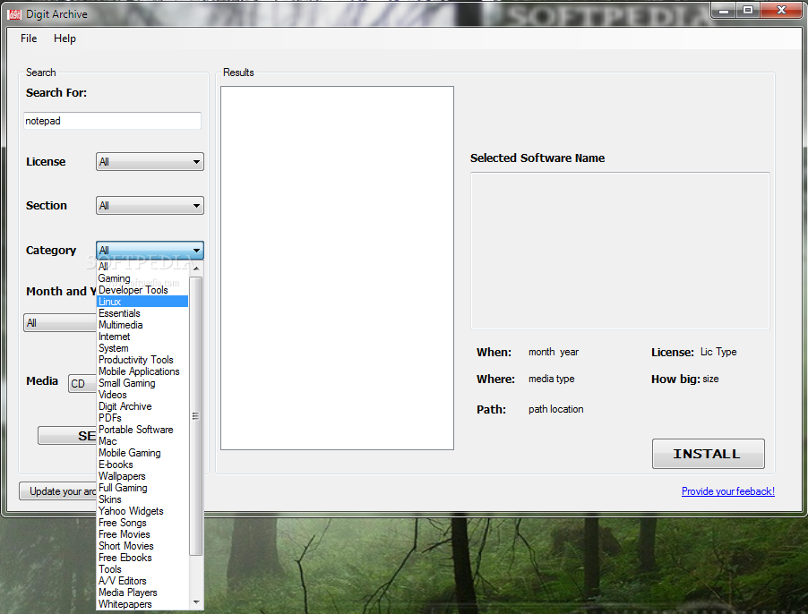Viewport: 808px width, 614px height.
Task: Click category list scroll down arrow
Action: point(196,602)
